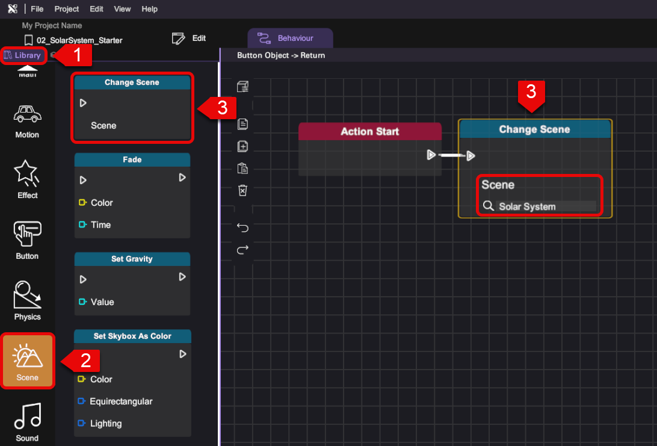Click the 02_SolarSystem_Starter scene name
657x446 pixels.
coord(79,40)
